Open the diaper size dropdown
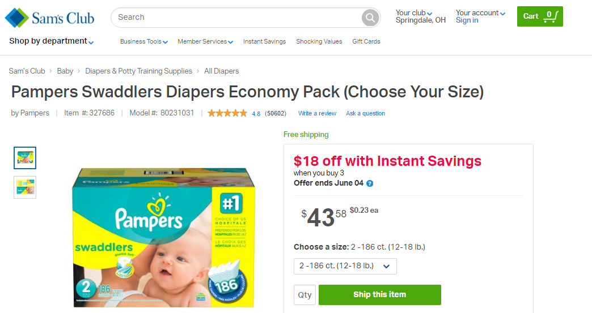The image size is (592, 313). 345,266
